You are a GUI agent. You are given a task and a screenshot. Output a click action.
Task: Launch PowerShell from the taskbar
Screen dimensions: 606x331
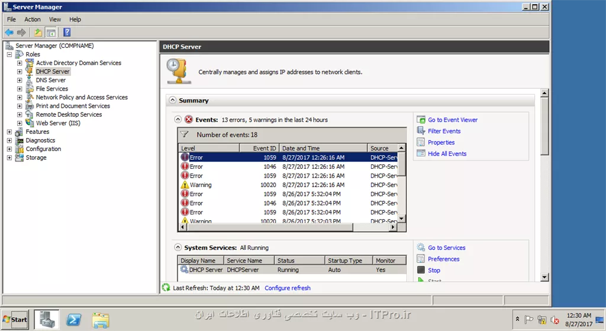[x=73, y=319]
